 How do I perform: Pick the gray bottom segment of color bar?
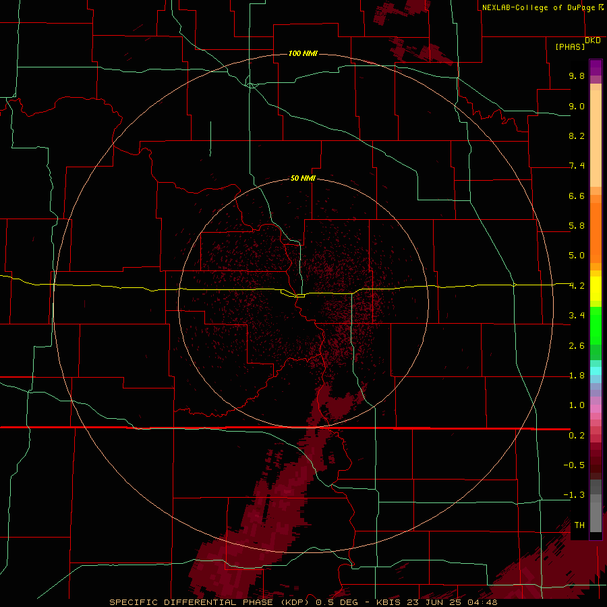596,514
